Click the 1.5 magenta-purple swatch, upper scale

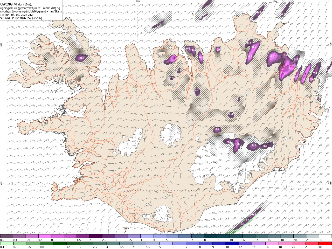(83, 236)
